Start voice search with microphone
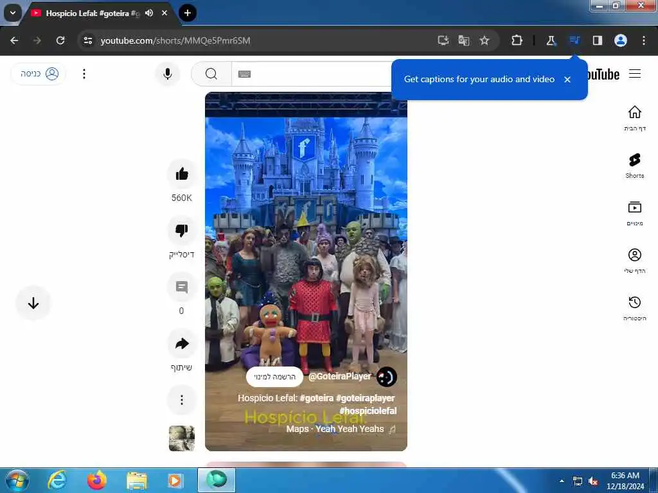 tap(168, 74)
